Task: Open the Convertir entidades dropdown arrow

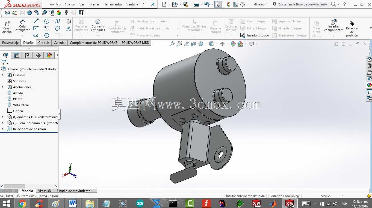Action: (x=98, y=36)
